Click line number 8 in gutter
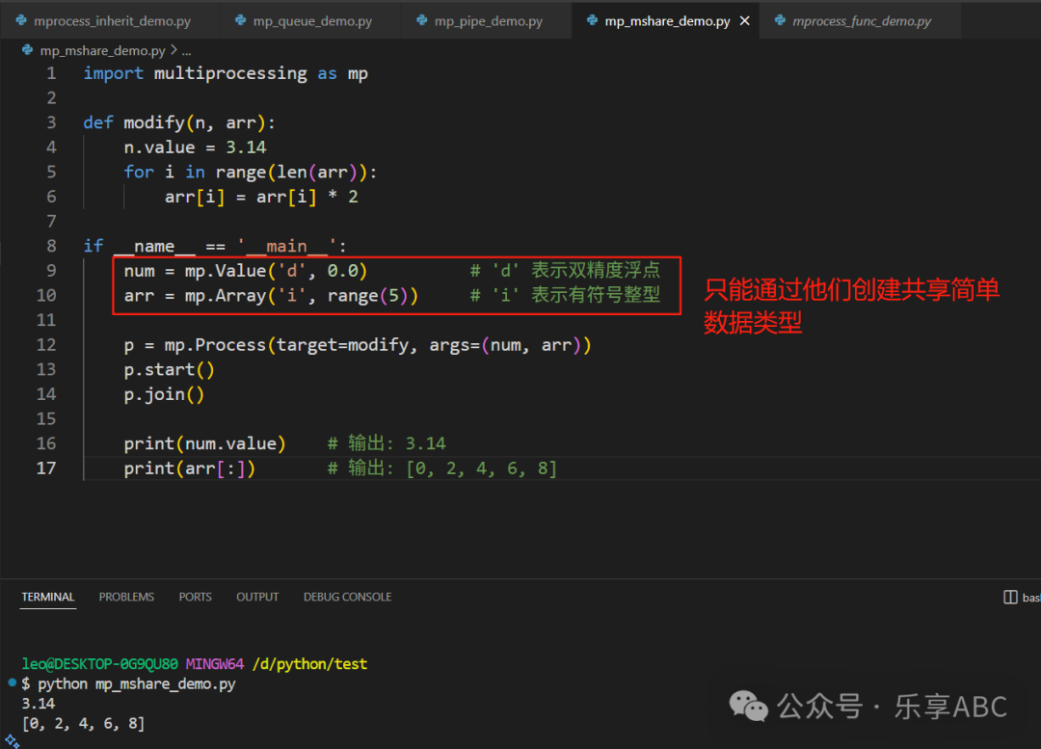Viewport: 1041px width, 749px height. (51, 247)
